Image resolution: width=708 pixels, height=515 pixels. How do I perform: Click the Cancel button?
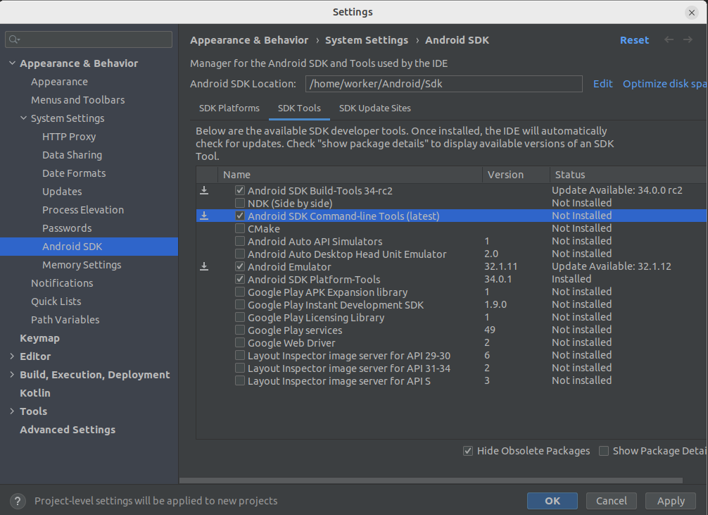point(612,501)
